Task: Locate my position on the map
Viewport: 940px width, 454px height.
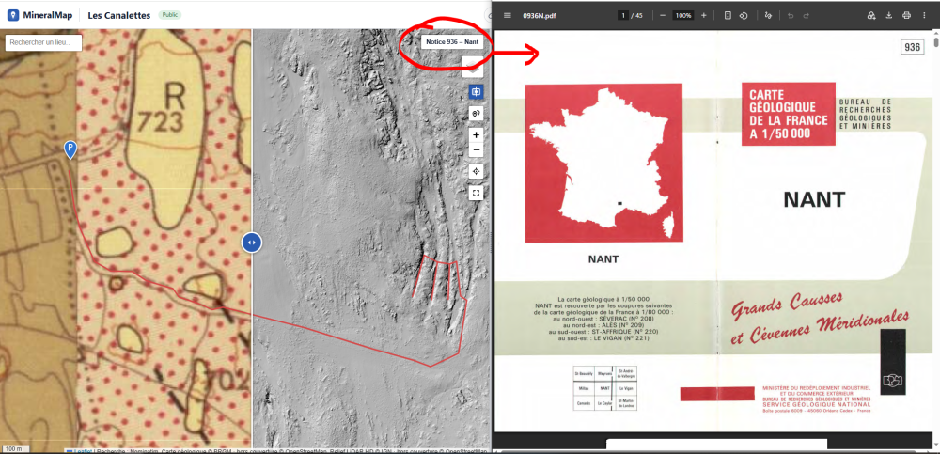Action: 476,171
